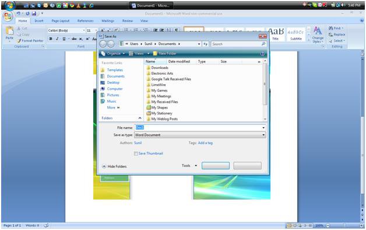This screenshot has height=230, width=366.
Task: Select the Google Talk Received Files folder
Action: (x=168, y=79)
